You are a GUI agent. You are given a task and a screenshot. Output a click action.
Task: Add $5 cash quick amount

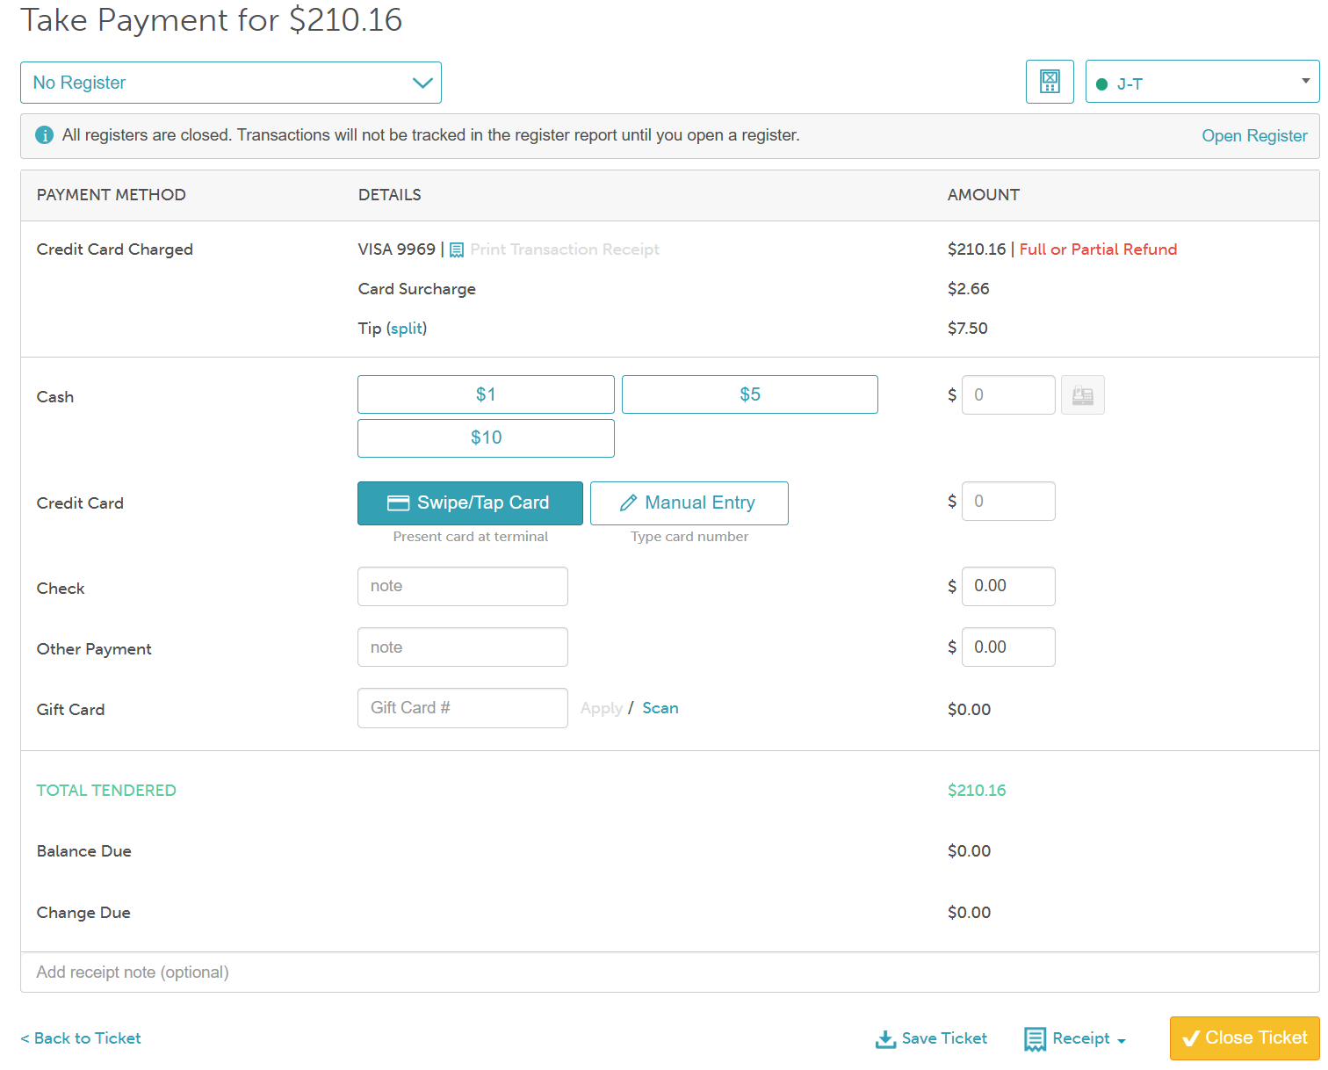[750, 394]
